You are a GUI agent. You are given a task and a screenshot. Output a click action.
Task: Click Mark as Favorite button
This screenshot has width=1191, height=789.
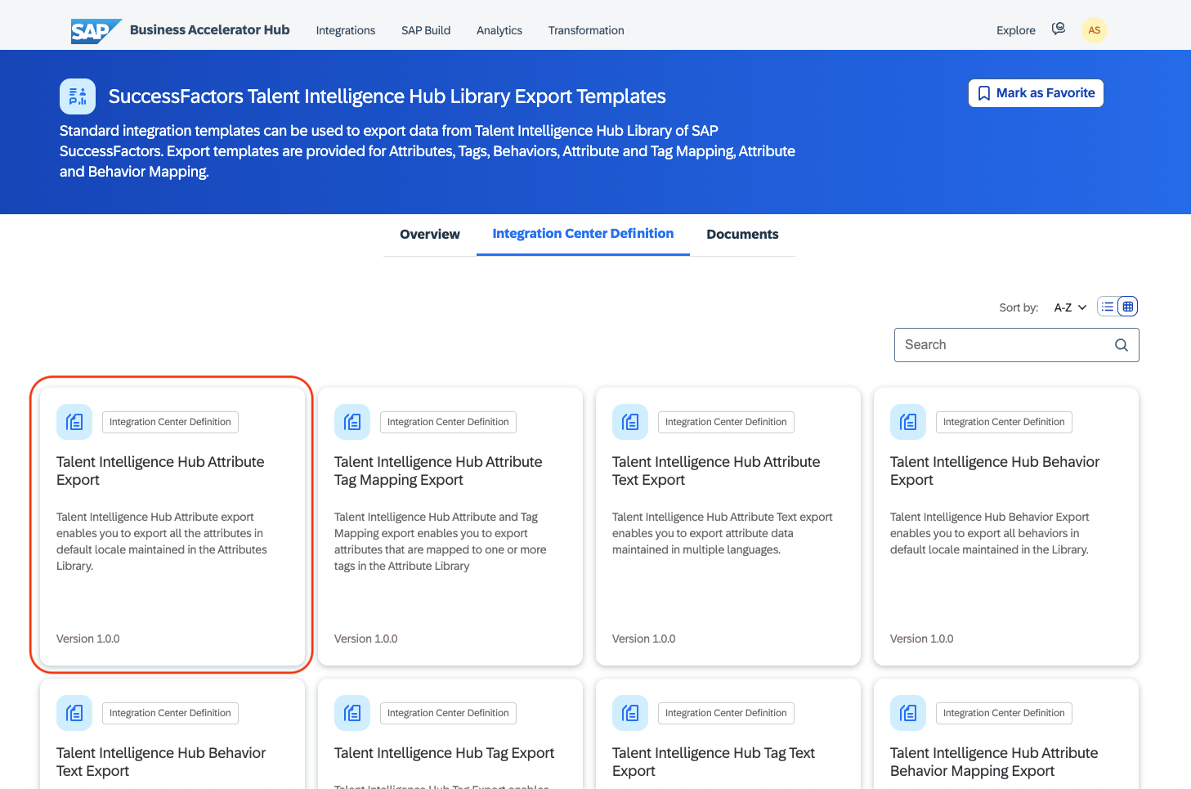tap(1036, 93)
